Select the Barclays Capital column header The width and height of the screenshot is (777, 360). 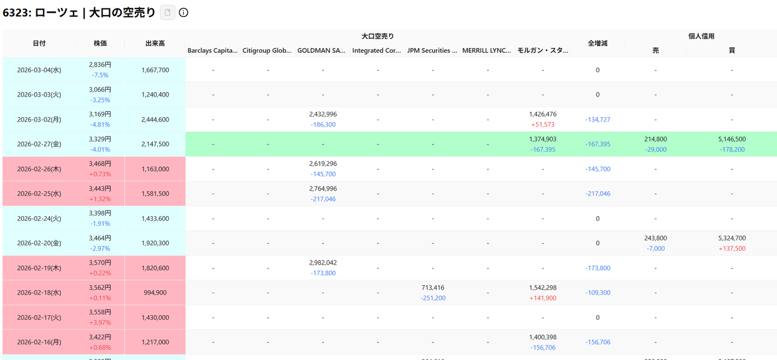212,51
